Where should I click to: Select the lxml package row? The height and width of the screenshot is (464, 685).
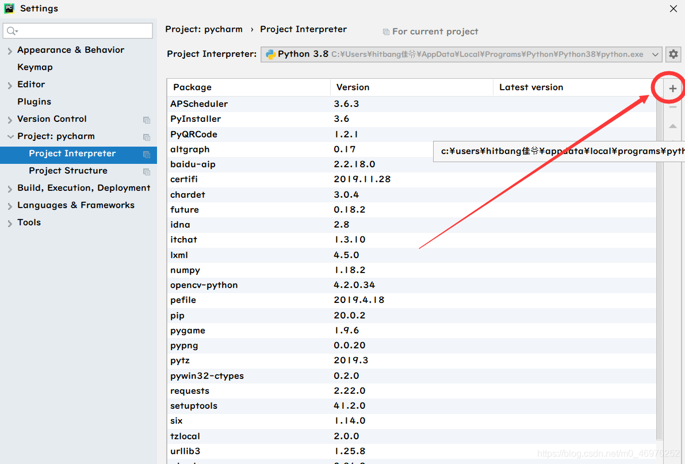pos(412,255)
